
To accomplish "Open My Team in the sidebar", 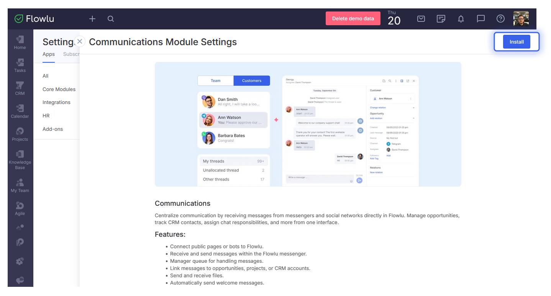I will pos(20,185).
